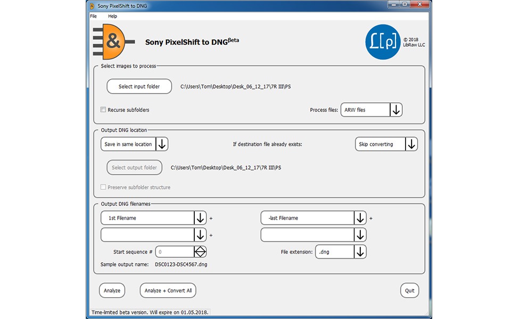Click the Start sequence # stepper arrows

[x=200, y=252]
